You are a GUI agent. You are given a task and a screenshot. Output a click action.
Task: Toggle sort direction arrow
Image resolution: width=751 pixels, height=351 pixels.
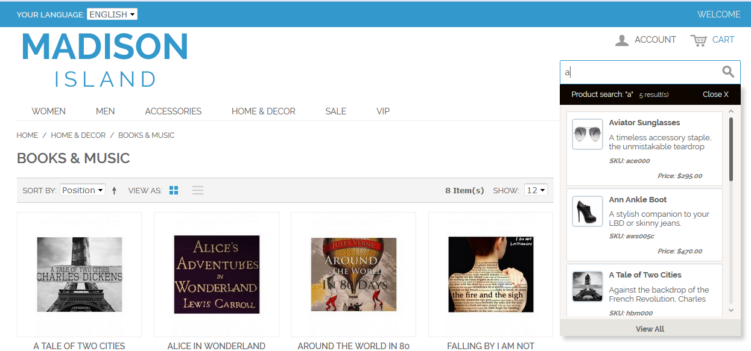[x=114, y=190]
